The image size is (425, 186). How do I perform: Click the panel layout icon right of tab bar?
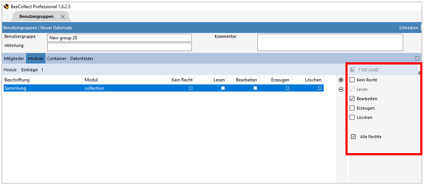click(417, 58)
